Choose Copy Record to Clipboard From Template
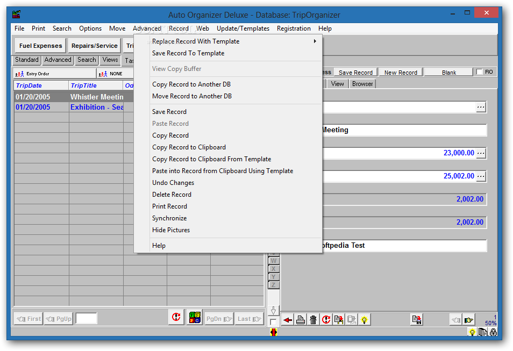The height and width of the screenshot is (351, 513). 212,159
